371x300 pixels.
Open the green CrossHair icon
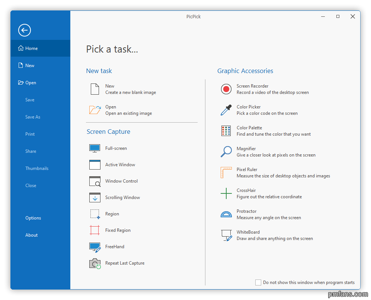226,193
